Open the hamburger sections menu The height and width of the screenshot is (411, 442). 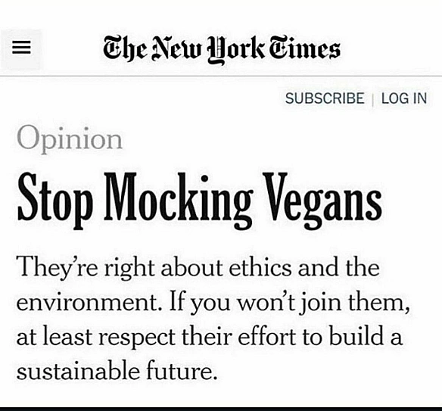point(21,48)
